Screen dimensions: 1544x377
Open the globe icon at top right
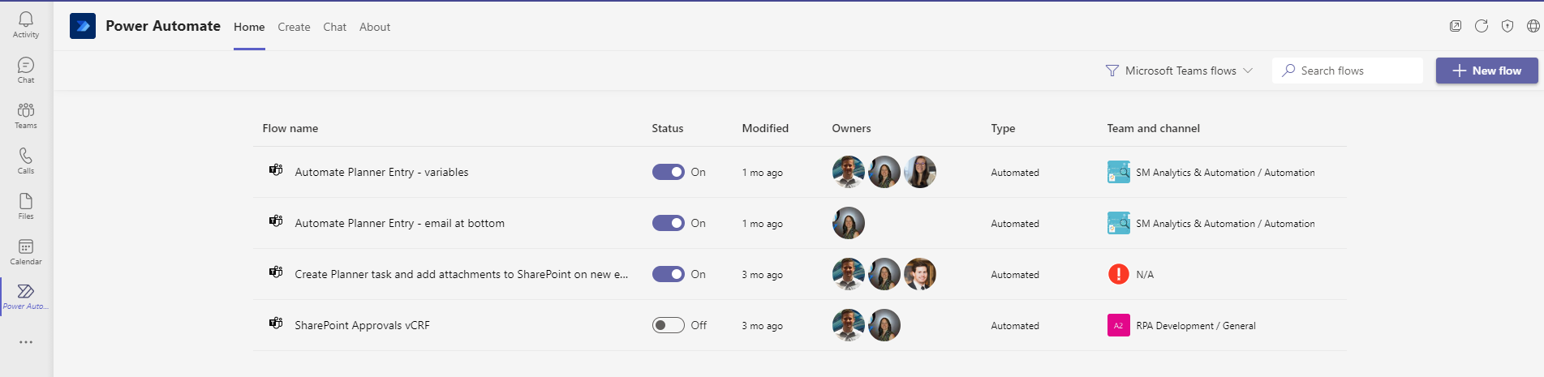click(x=1533, y=26)
